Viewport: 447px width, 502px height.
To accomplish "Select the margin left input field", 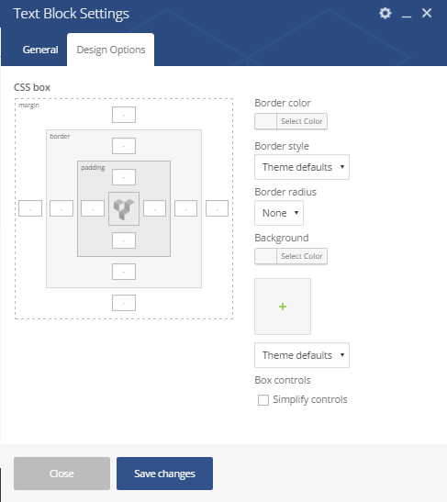I will [30, 208].
